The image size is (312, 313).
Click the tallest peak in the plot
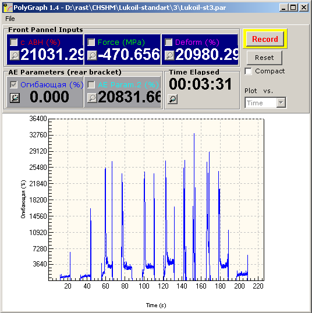click(194, 134)
